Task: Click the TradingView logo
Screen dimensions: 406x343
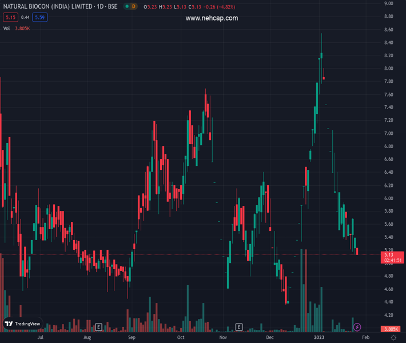Action: click(23, 324)
